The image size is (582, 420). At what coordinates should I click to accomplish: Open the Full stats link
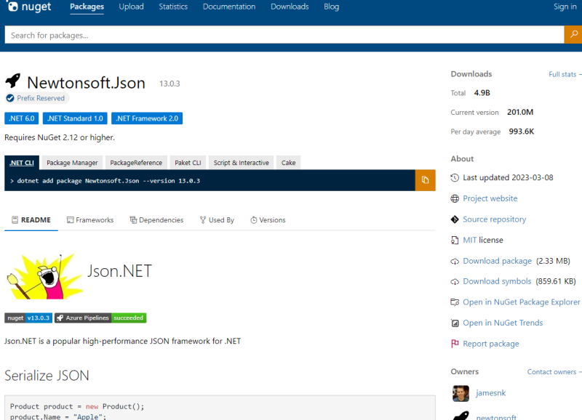pyautogui.click(x=562, y=74)
